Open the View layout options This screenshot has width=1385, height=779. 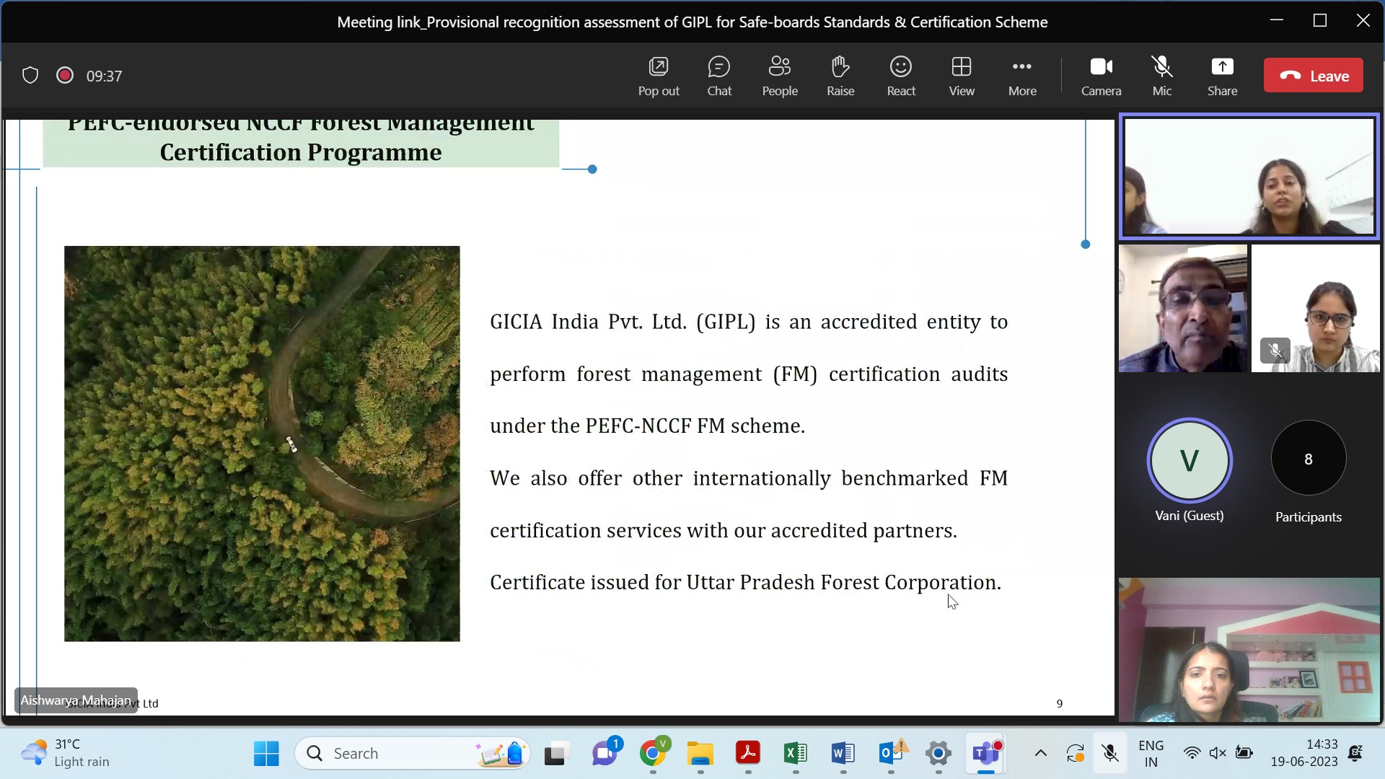[x=961, y=75]
